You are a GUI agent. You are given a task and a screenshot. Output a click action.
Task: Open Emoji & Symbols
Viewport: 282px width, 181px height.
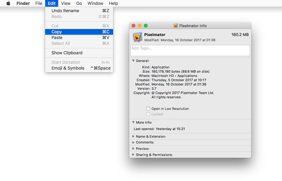pos(79,68)
